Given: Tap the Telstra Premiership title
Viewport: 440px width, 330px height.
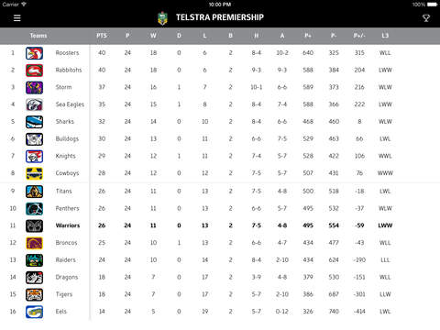Looking at the screenshot, I should [220, 17].
